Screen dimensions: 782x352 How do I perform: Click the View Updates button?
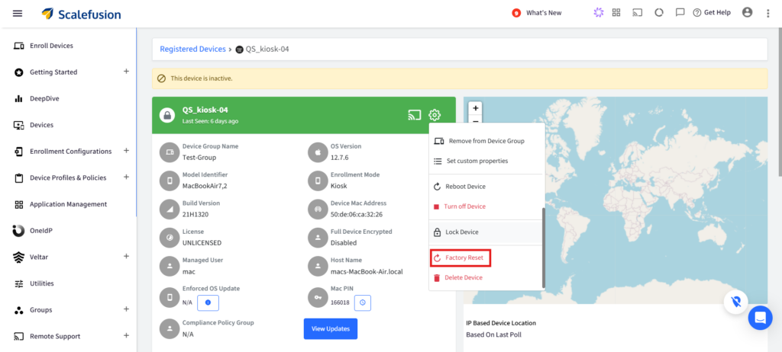point(331,328)
